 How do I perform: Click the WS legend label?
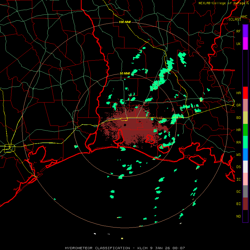pos(238,154)
